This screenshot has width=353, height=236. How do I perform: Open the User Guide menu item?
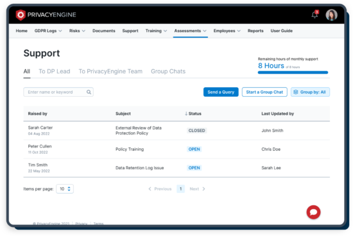tap(281, 31)
